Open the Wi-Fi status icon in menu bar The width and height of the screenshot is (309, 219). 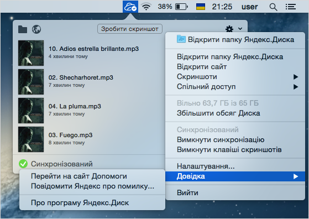[146, 7]
